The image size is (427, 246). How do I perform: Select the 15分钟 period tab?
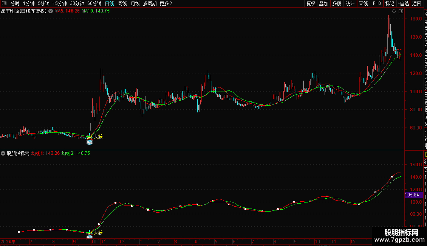[60, 3]
